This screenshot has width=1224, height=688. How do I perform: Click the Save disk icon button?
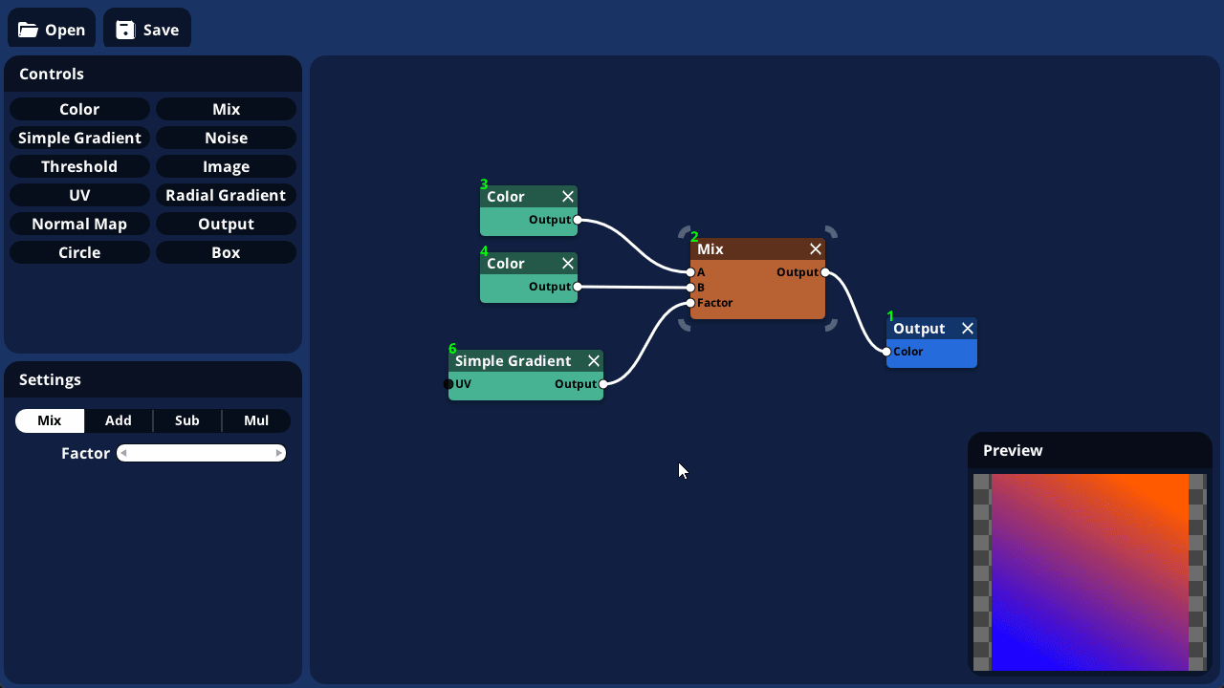tap(147, 29)
